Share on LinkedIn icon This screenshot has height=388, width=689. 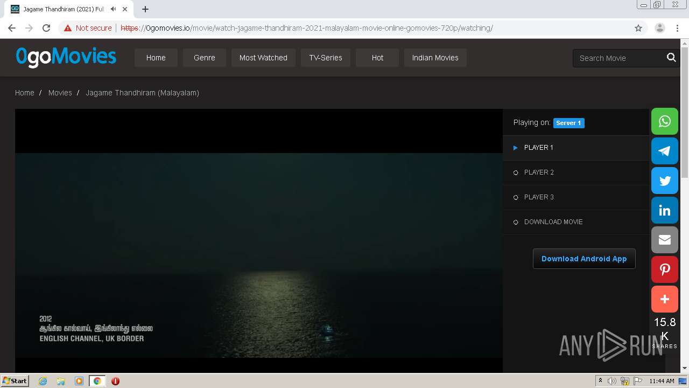click(665, 210)
